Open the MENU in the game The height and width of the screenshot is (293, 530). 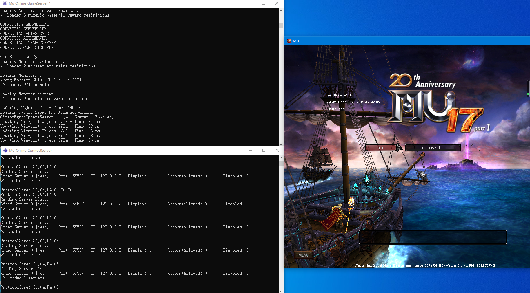coord(303,255)
